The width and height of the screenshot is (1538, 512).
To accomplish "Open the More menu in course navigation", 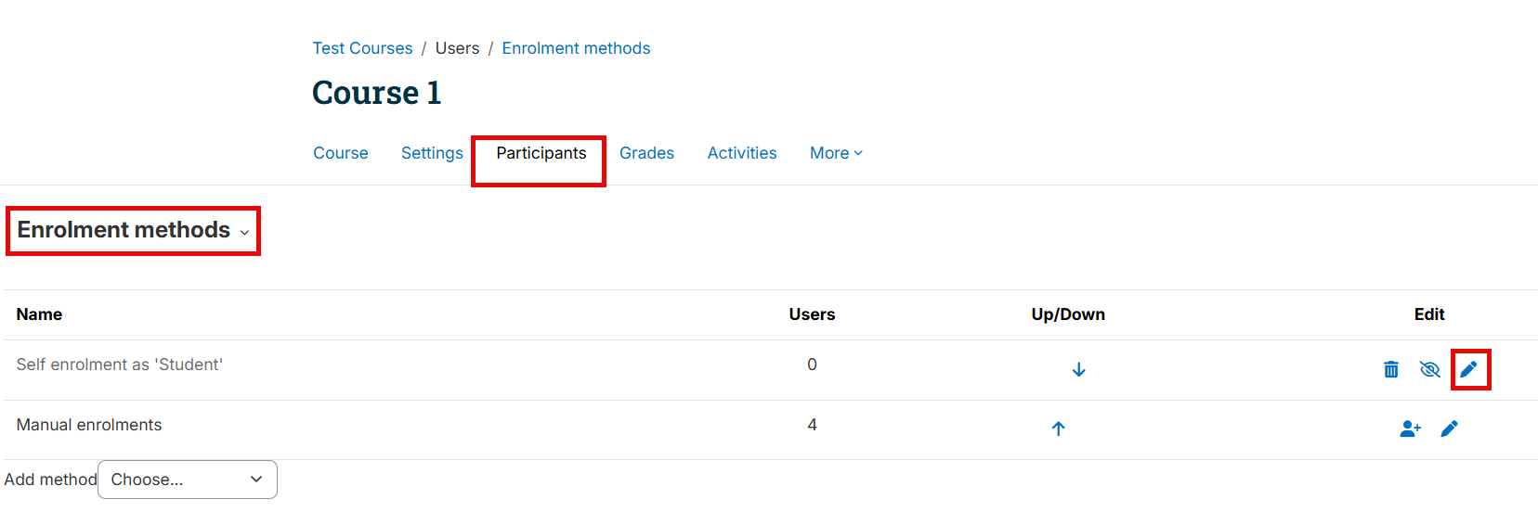I will (x=836, y=153).
